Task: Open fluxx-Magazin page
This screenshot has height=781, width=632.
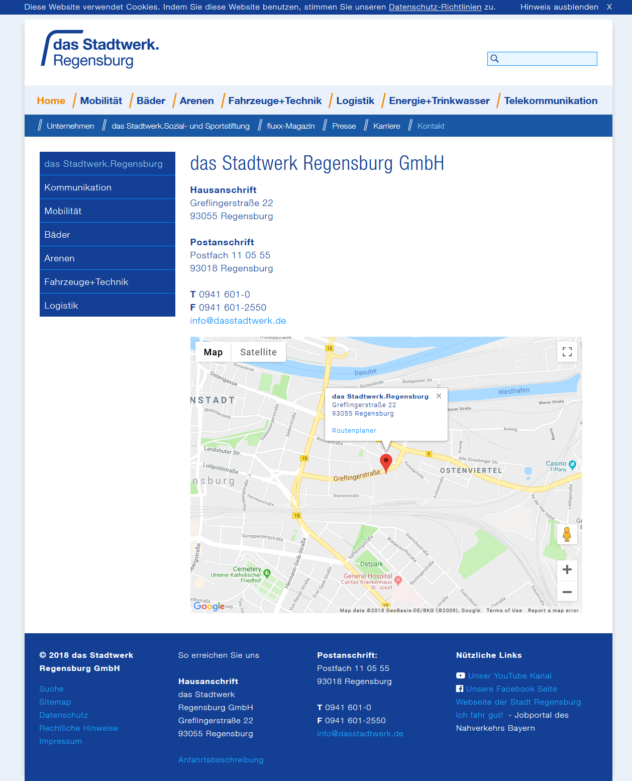Action: [x=291, y=126]
